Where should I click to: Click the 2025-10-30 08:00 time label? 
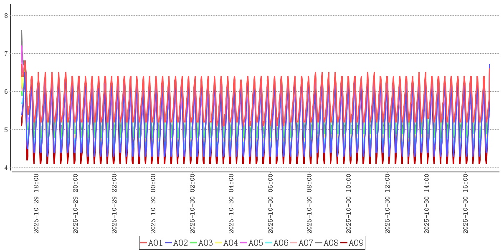pos(310,204)
